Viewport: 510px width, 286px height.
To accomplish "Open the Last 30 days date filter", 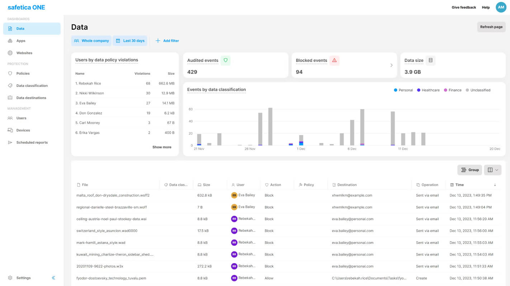I will click(x=130, y=41).
